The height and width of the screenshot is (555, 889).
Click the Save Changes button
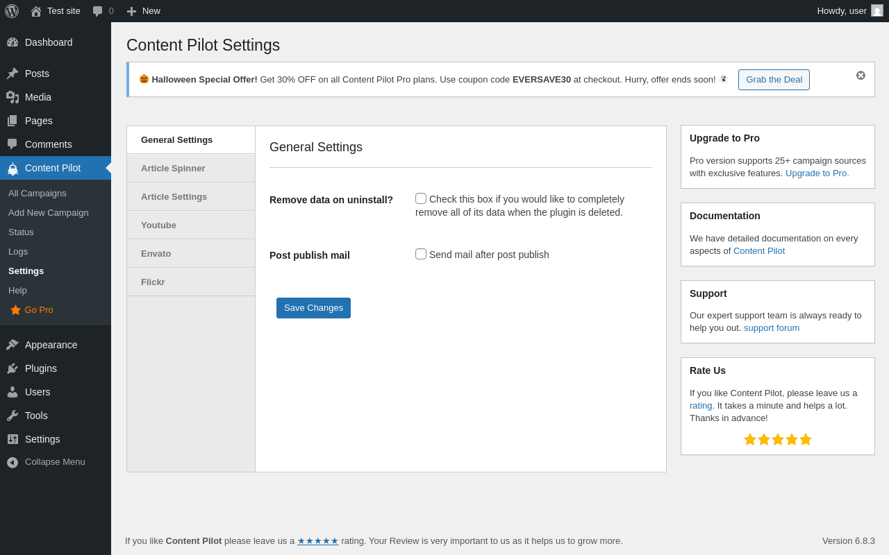313,308
